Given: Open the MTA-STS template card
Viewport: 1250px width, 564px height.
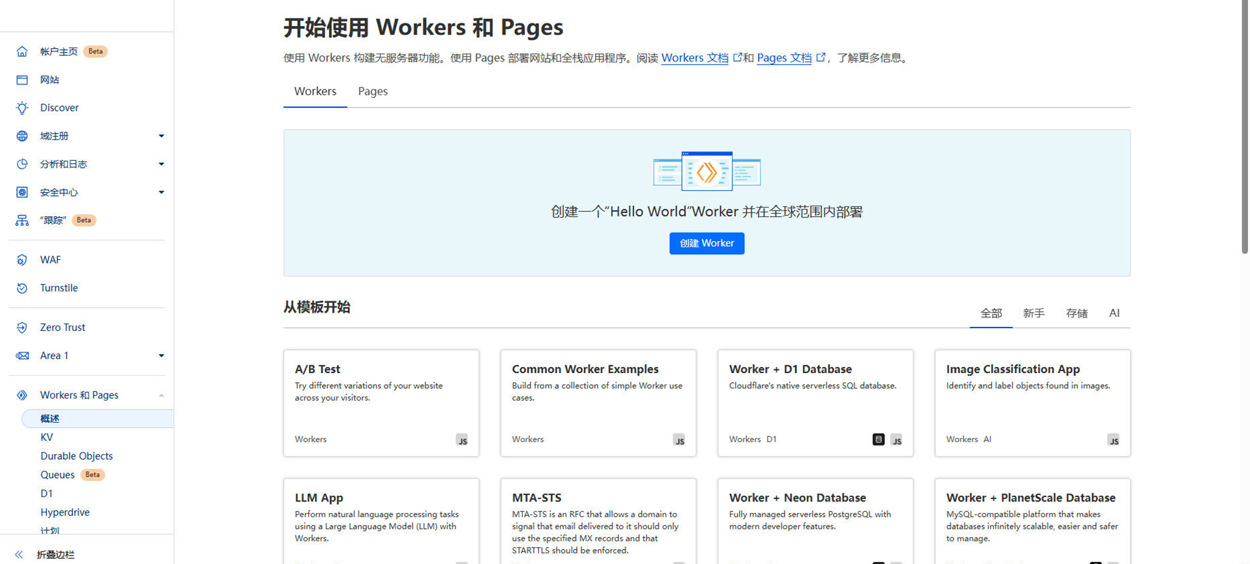Looking at the screenshot, I should [598, 521].
